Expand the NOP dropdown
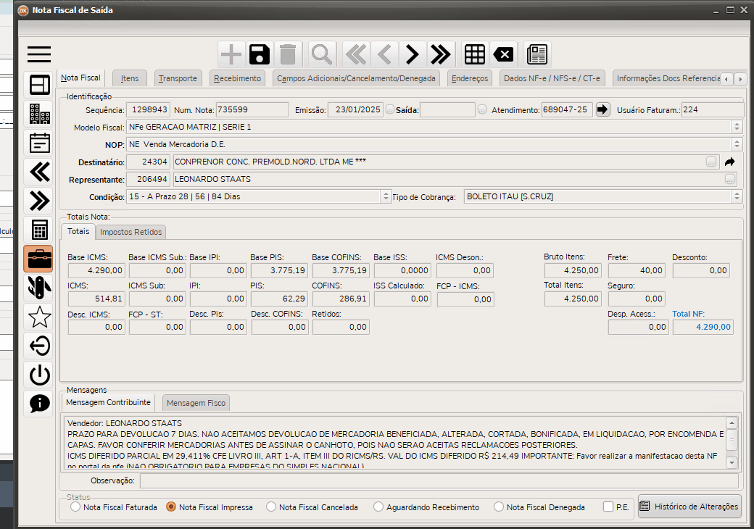The width and height of the screenshot is (754, 529). tap(737, 144)
